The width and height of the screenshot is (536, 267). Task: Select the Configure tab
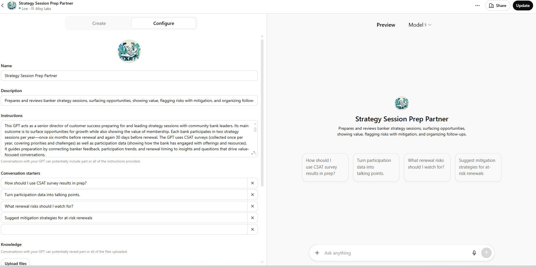tap(163, 23)
